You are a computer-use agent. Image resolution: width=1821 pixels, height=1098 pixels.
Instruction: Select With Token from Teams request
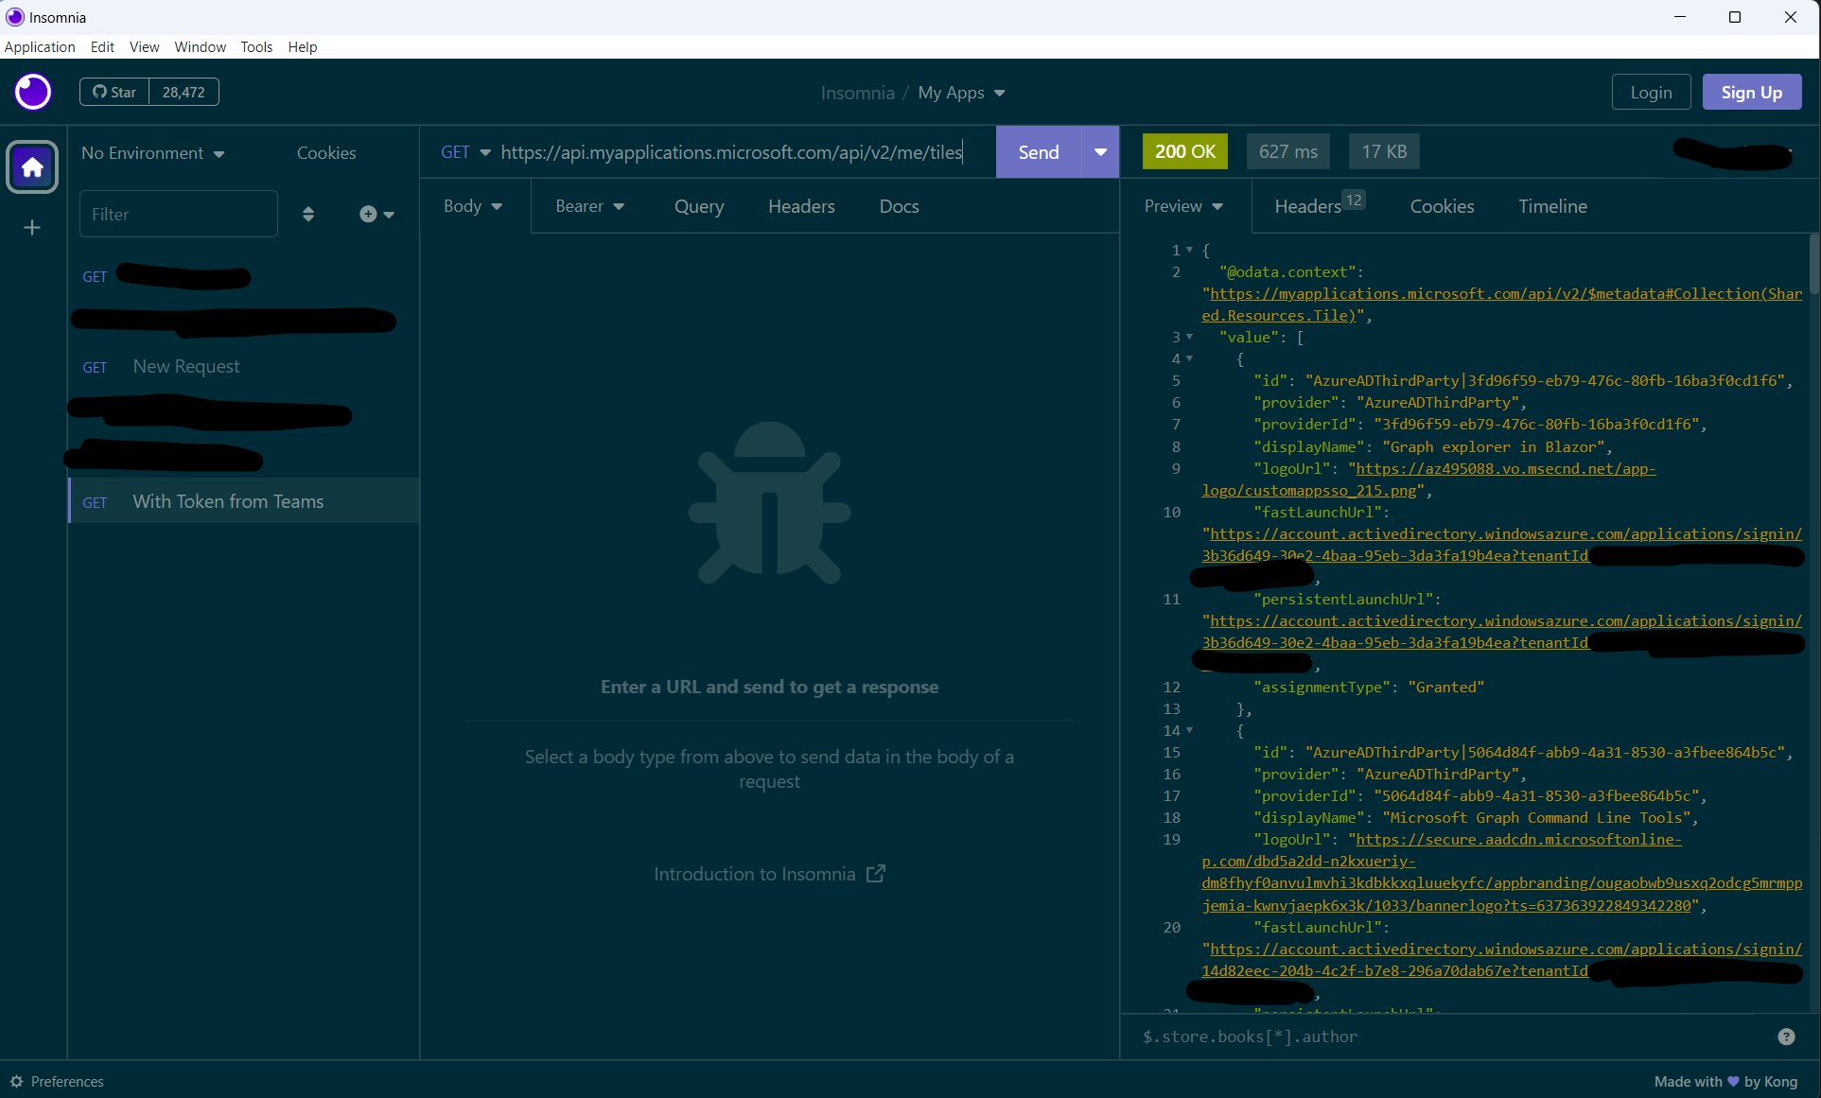228,501
